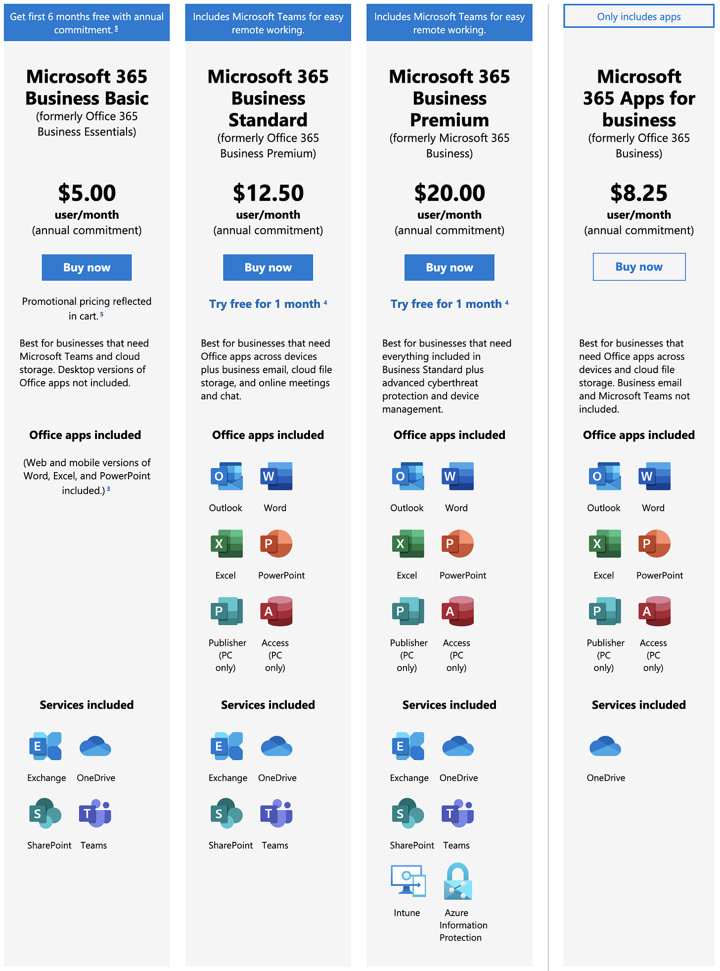
Task: Click the Publisher icon in Business Premium
Action: tap(408, 611)
